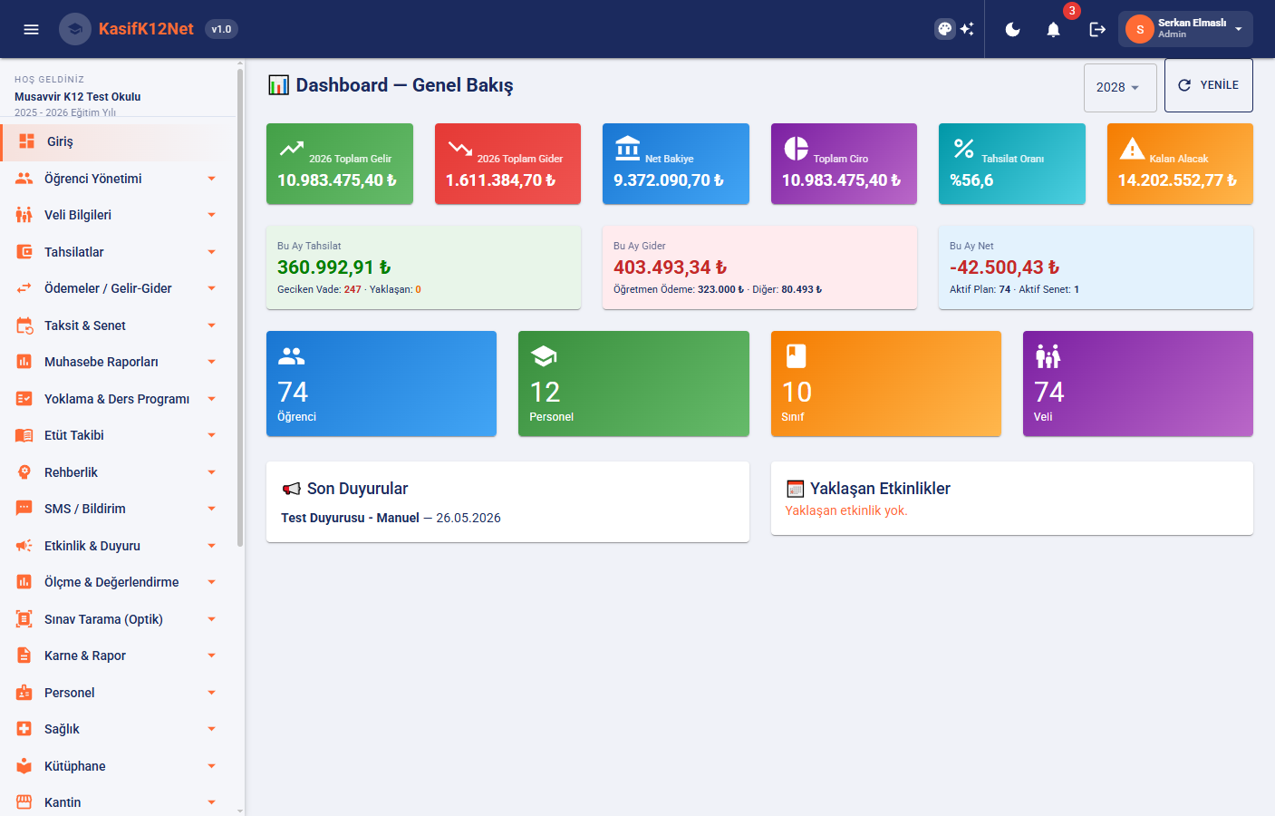
Task: Open the 12 Personel card
Action: pos(633,384)
